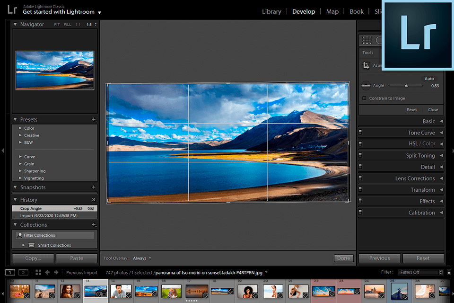454x303 pixels.
Task: Toggle the Detail panel switch
Action: coord(360,167)
